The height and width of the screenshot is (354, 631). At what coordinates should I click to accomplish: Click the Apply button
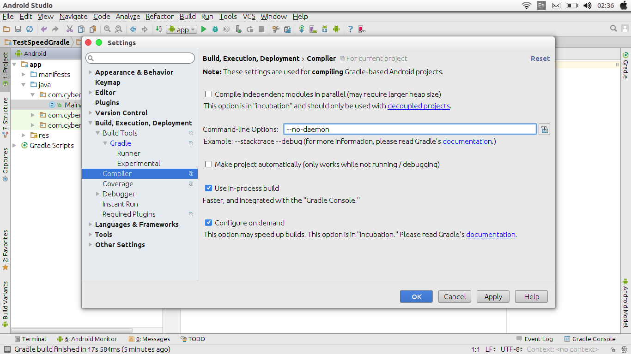point(493,296)
